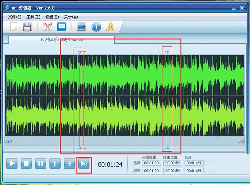Open the 文件(F) menu
The height and width of the screenshot is (185, 250).
15,17
